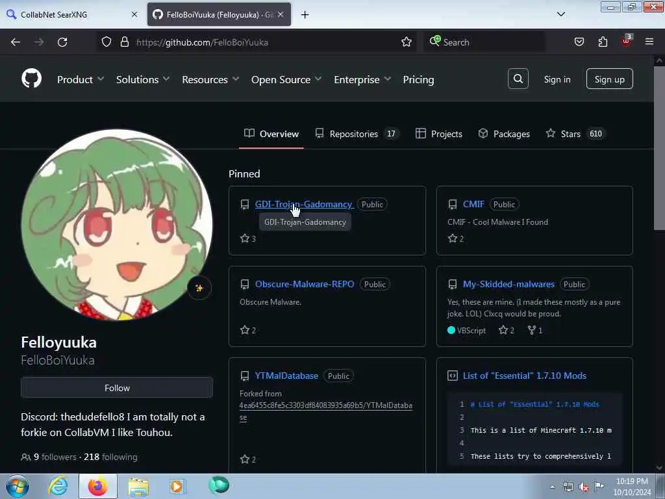Click star count on YTMalDatabase card
The height and width of the screenshot is (499, 665).
(248, 459)
